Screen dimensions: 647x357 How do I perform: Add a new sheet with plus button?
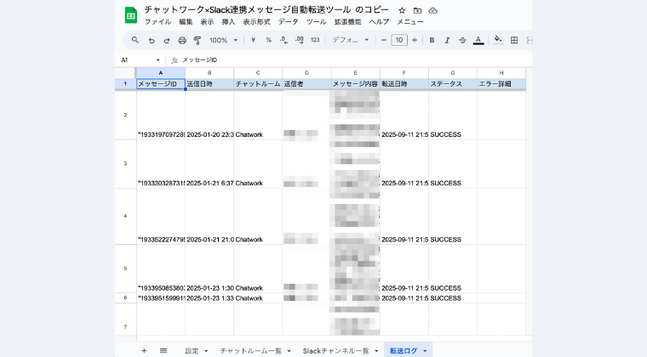(x=144, y=351)
